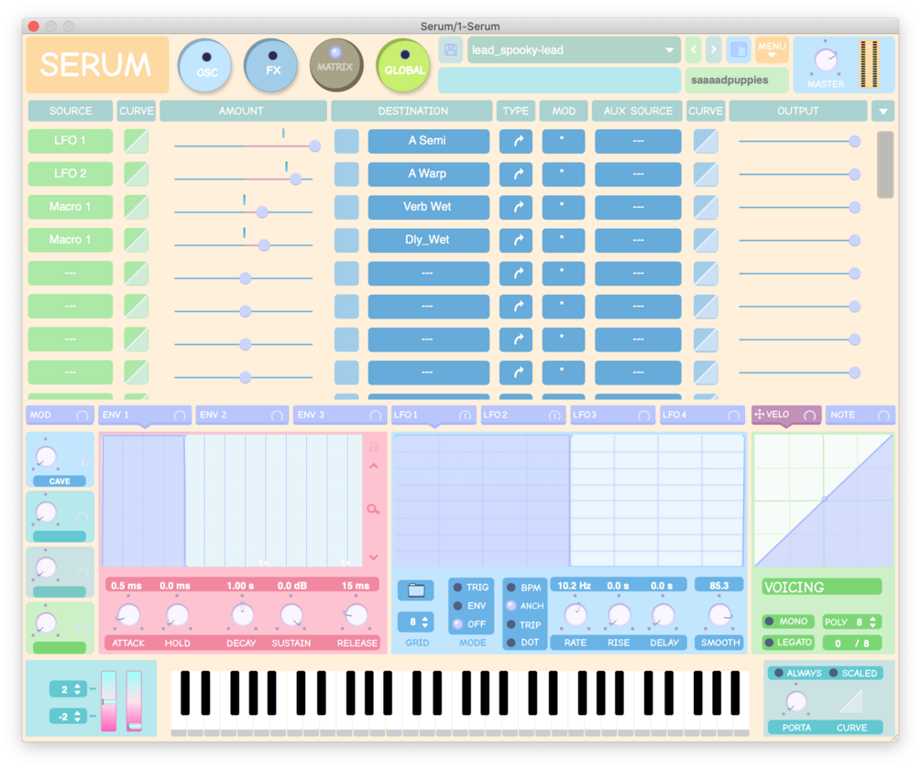This screenshot has width=921, height=768.
Task: Open the LFO 1 source selector
Action: [70, 141]
